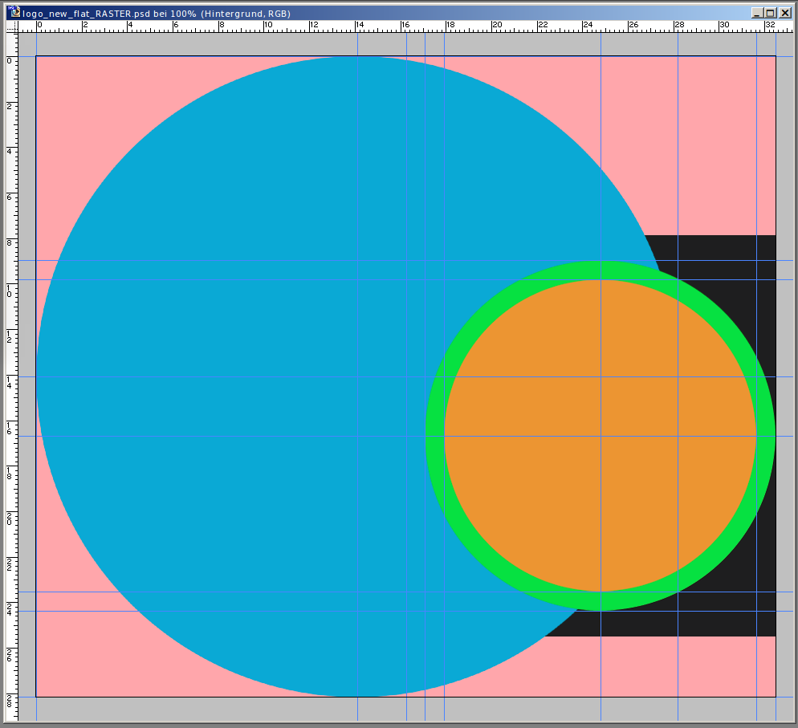Click the vertical ruler at the 6 mark

pyautogui.click(x=11, y=195)
